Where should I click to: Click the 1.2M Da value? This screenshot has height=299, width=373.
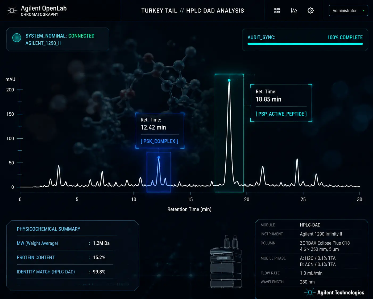101,243
